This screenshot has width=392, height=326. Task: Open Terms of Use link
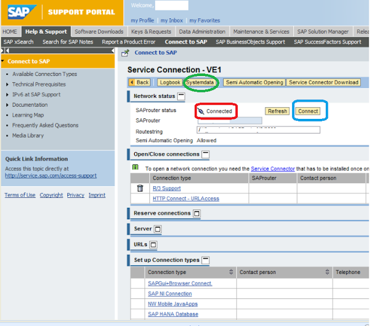click(x=20, y=195)
